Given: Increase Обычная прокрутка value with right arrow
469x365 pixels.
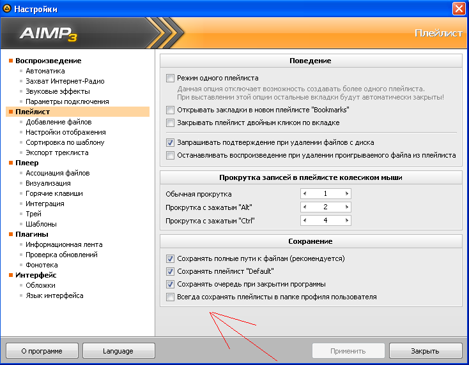Looking at the screenshot, I should click(347, 193).
